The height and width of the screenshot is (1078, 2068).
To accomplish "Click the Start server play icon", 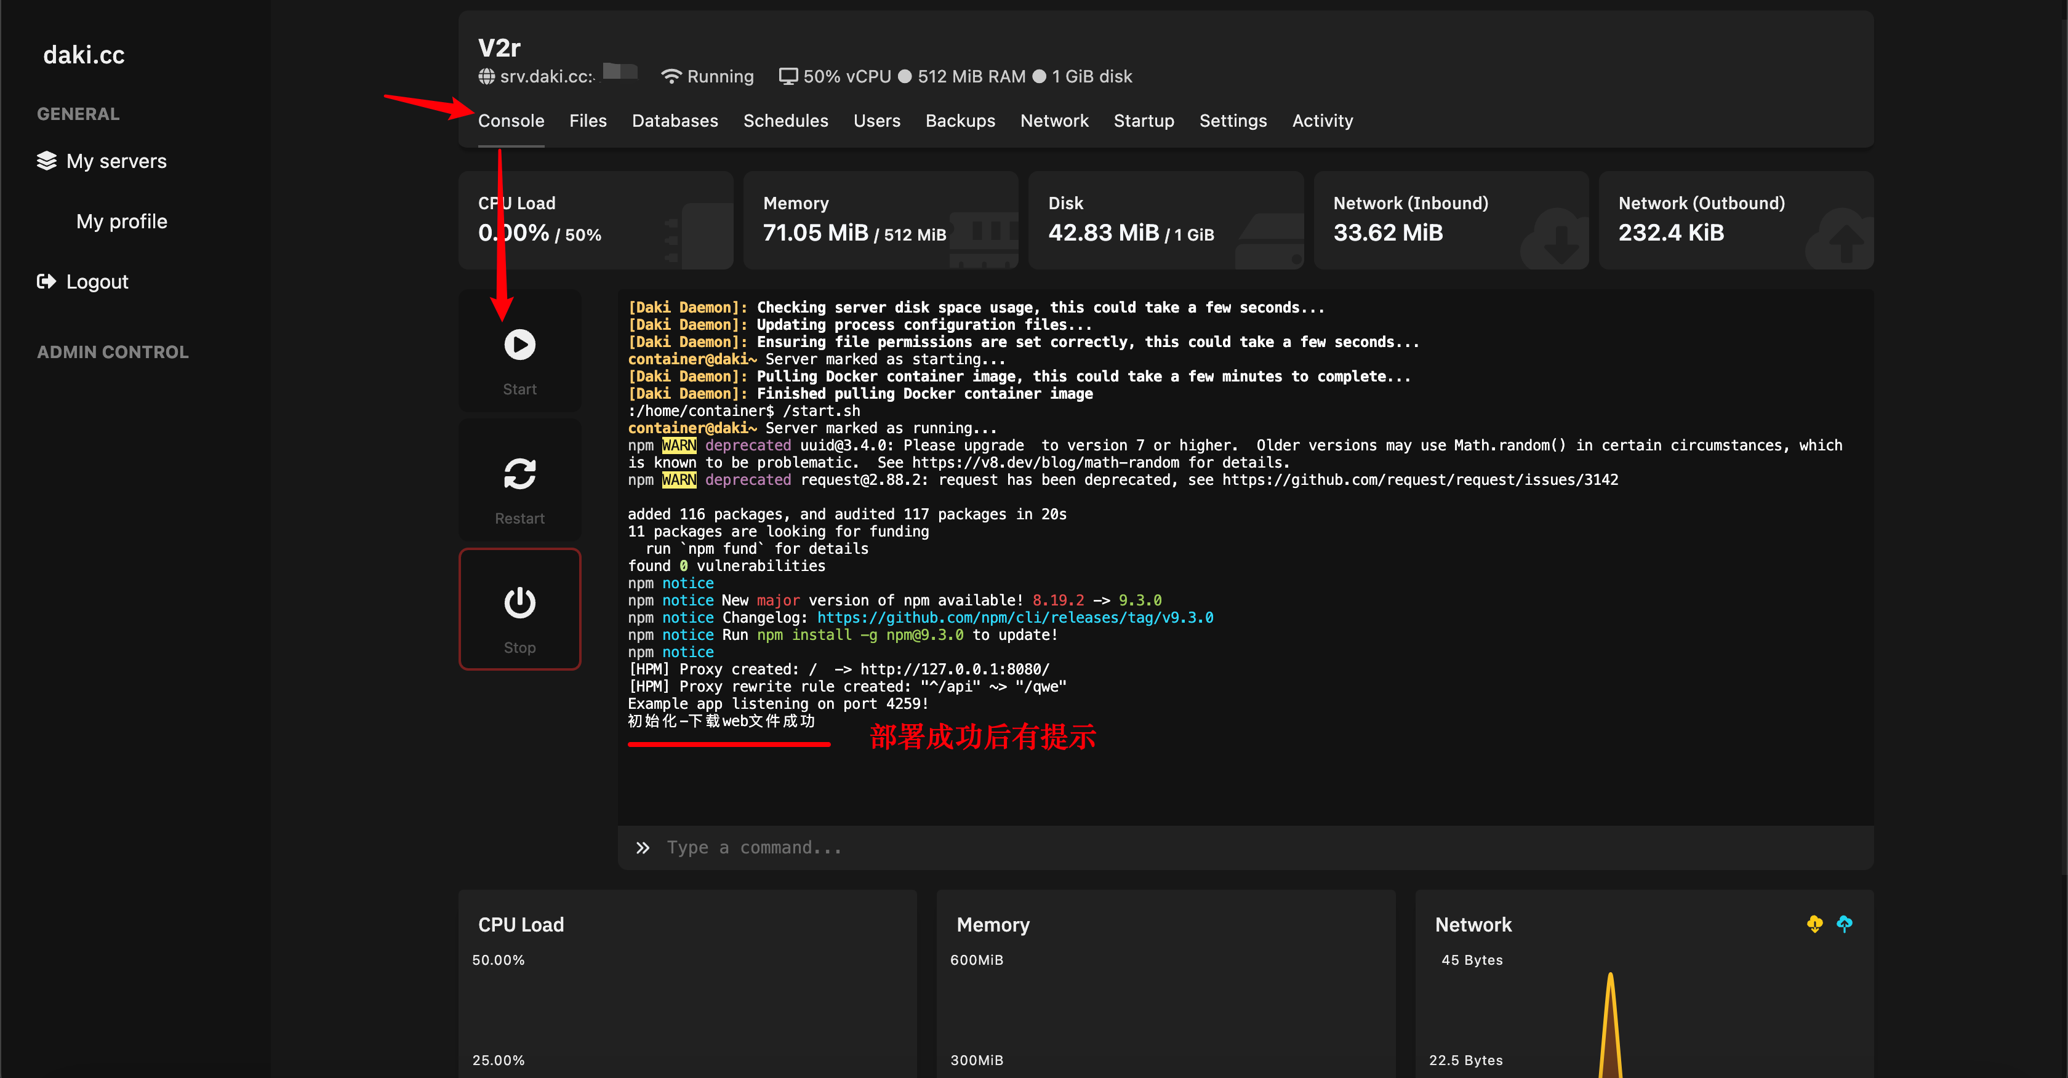I will coord(519,345).
